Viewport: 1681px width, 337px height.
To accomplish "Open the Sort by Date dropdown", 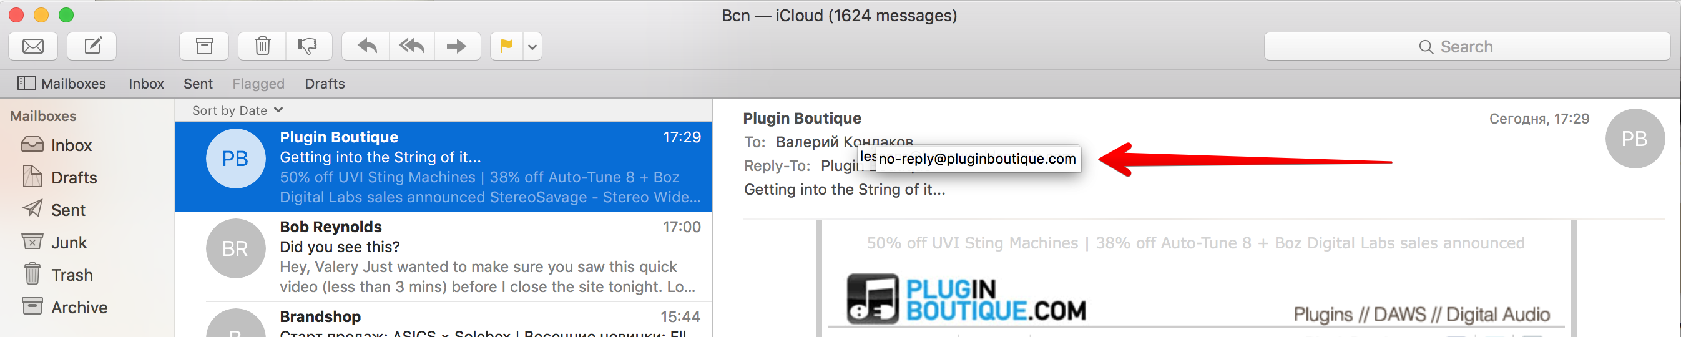I will coord(237,110).
